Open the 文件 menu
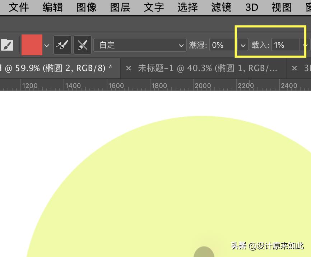The height and width of the screenshot is (257, 311). click(19, 7)
